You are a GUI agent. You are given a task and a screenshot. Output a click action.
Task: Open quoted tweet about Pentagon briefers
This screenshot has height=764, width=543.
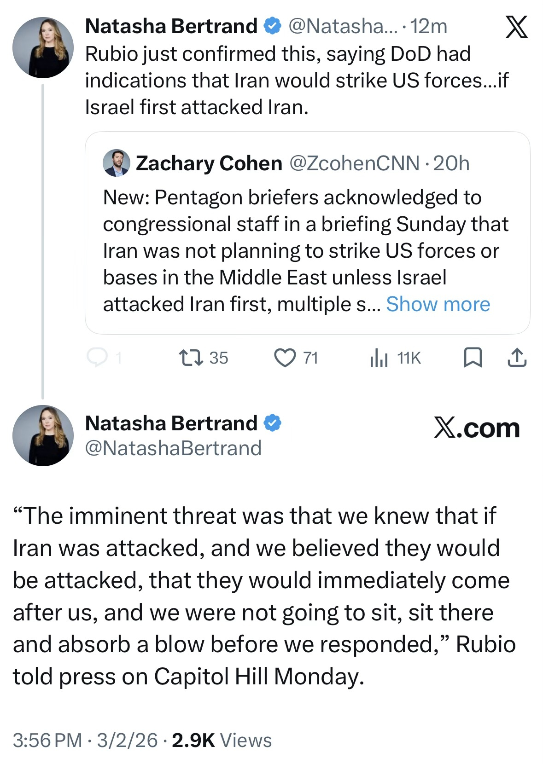click(295, 251)
